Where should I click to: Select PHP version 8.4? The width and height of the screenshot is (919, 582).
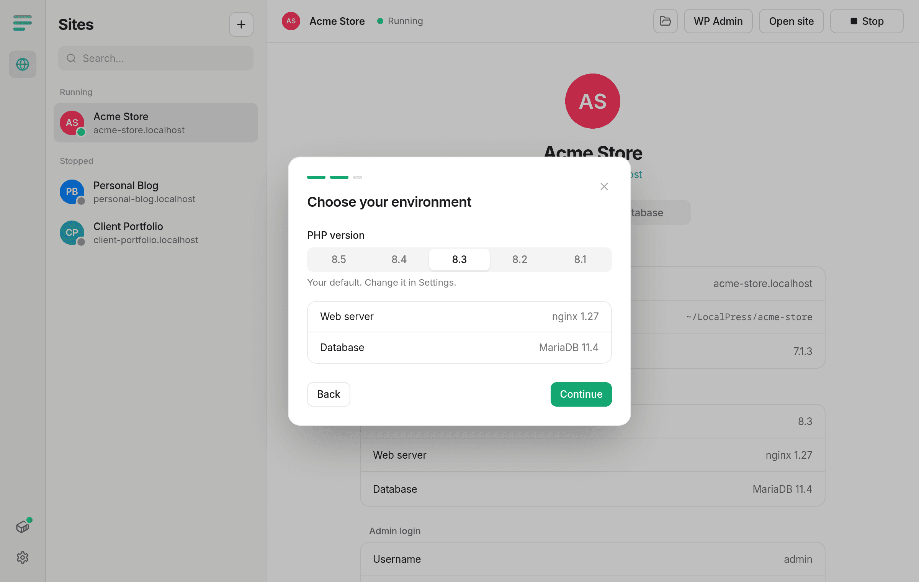(399, 260)
